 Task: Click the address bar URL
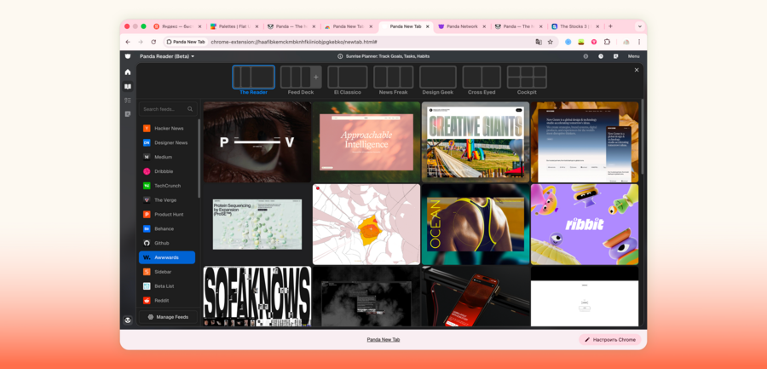point(293,42)
